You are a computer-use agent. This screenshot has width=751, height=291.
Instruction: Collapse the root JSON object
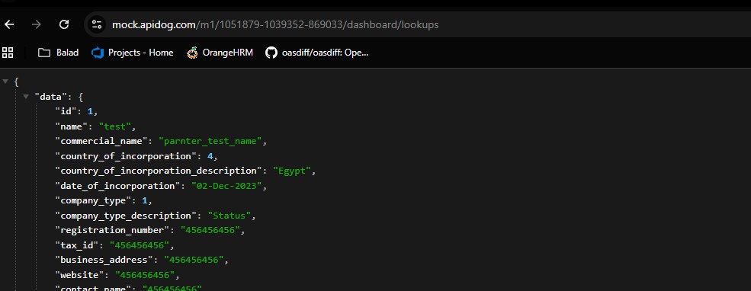pyautogui.click(x=5, y=82)
